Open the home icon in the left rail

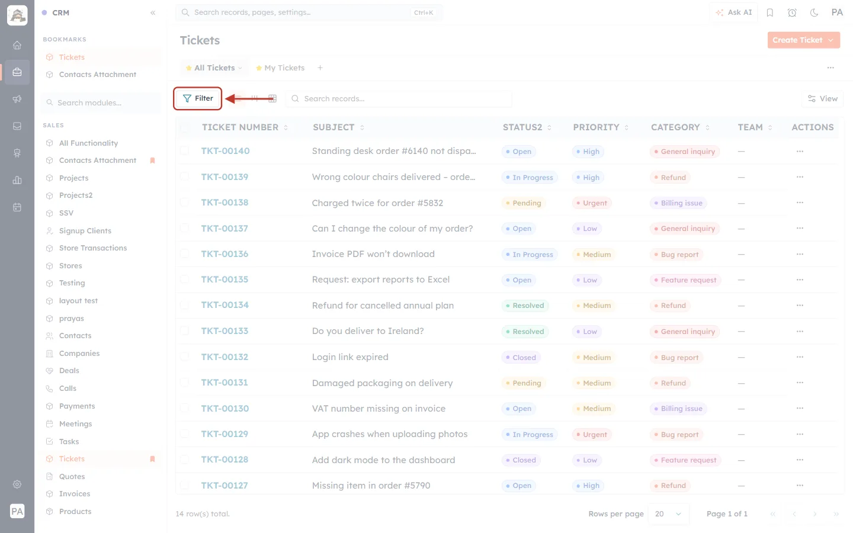point(17,45)
